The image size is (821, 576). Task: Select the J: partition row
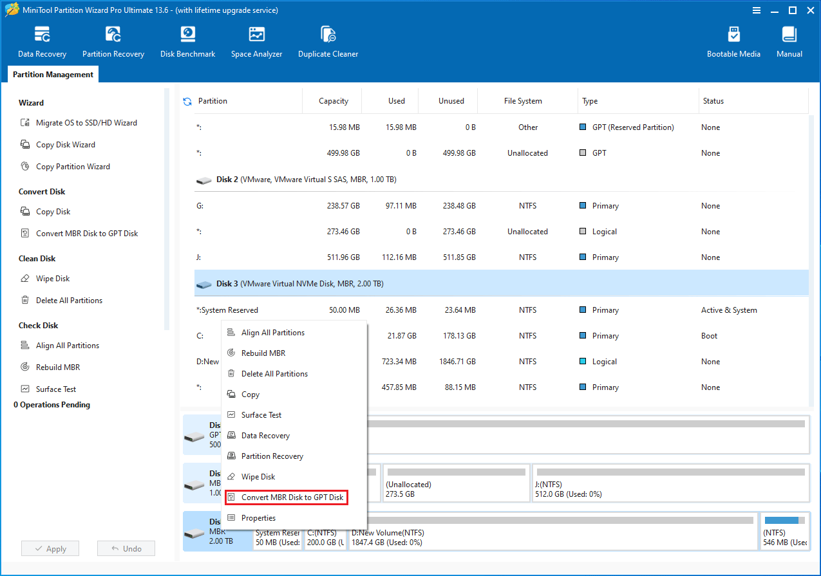coord(501,257)
